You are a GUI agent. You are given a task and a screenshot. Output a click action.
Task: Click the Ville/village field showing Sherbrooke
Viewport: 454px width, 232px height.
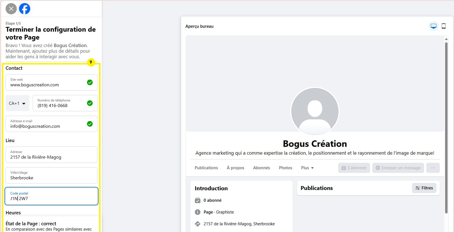[52, 175]
